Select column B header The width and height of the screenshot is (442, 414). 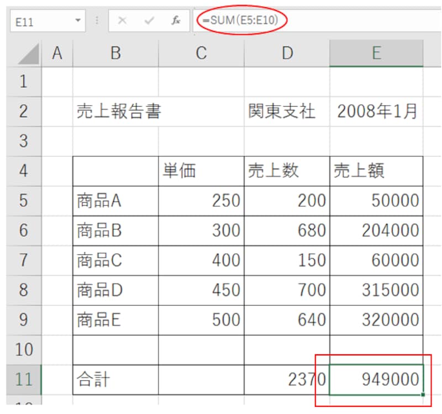pos(115,53)
